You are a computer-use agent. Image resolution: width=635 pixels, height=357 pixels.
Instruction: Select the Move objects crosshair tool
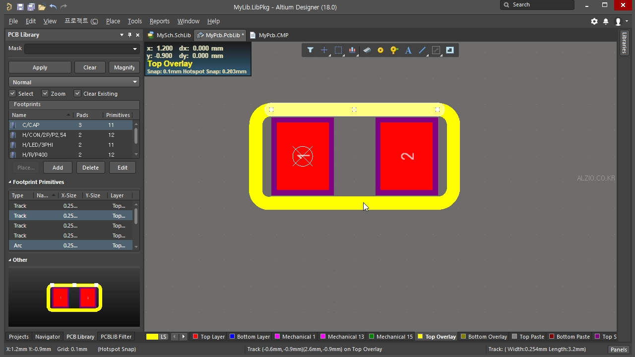point(324,50)
